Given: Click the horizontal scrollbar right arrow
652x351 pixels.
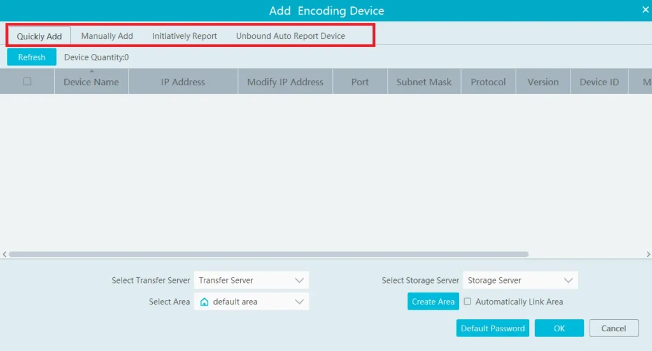Looking at the screenshot, I should point(648,254).
